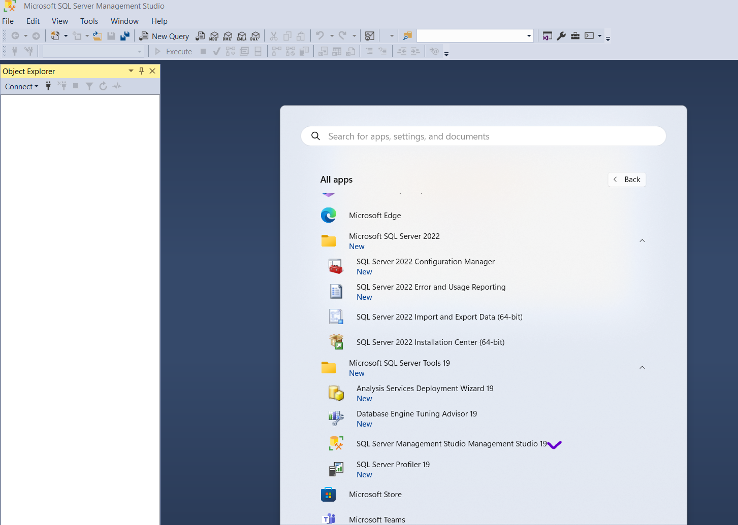Open the Connect dropdown in Object Explorer
The image size is (738, 525).
point(22,87)
